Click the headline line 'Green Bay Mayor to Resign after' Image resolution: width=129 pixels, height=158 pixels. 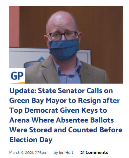pos(65,100)
